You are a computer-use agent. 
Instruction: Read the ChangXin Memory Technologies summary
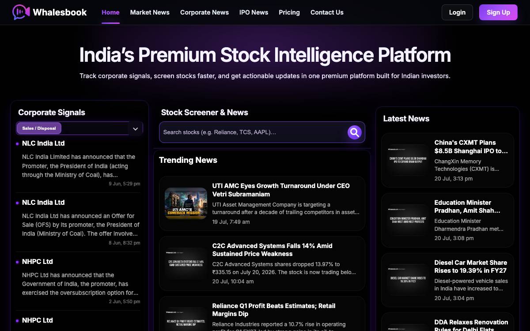(x=467, y=165)
